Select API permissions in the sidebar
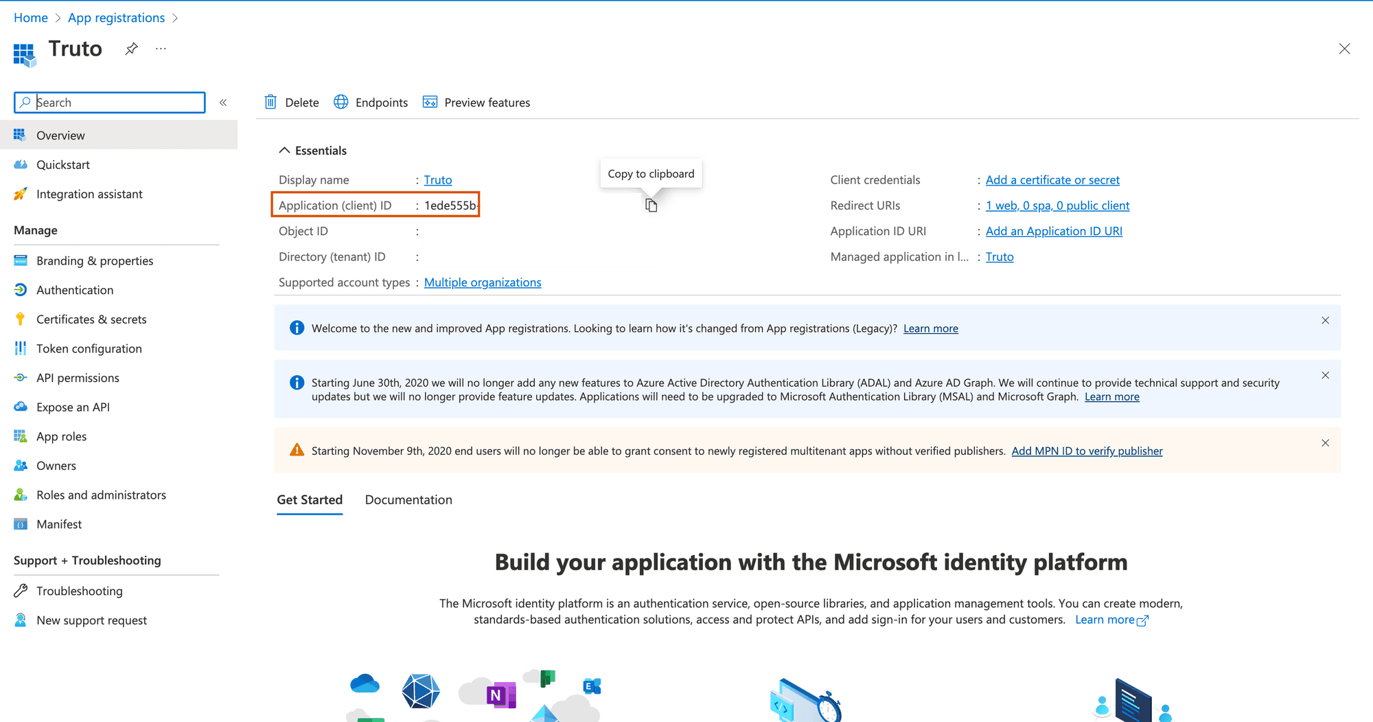 (x=77, y=377)
